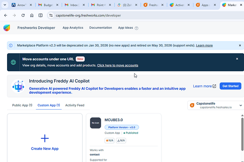Screen dimensions: 244x162
Task: Click the Freddy AI Copilot robot icon
Action: [18, 86]
